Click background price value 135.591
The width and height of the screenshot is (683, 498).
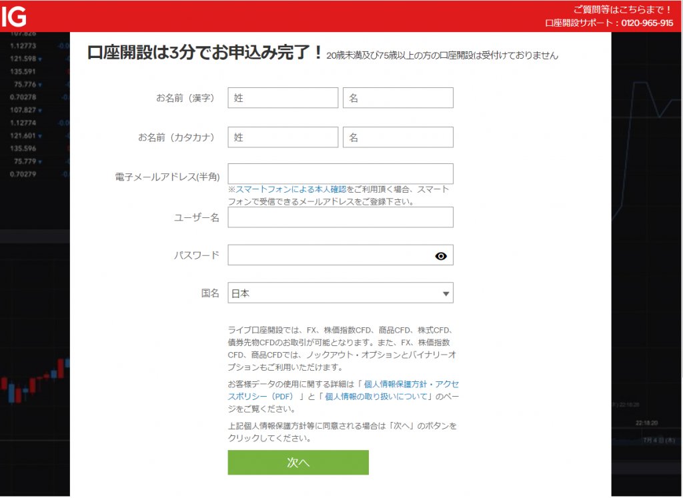[23, 71]
